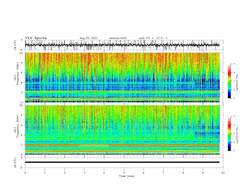Select the "start UT = 12:0 :1" text
Screen dimensions: 251x194
click(153, 38)
